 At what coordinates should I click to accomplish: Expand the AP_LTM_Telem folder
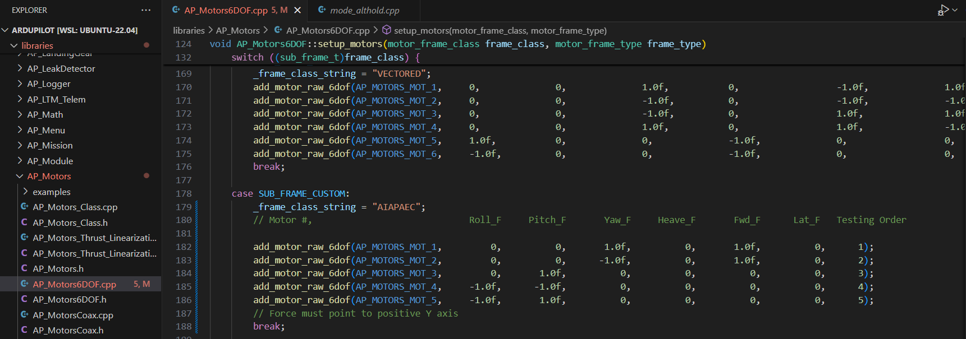click(x=20, y=99)
